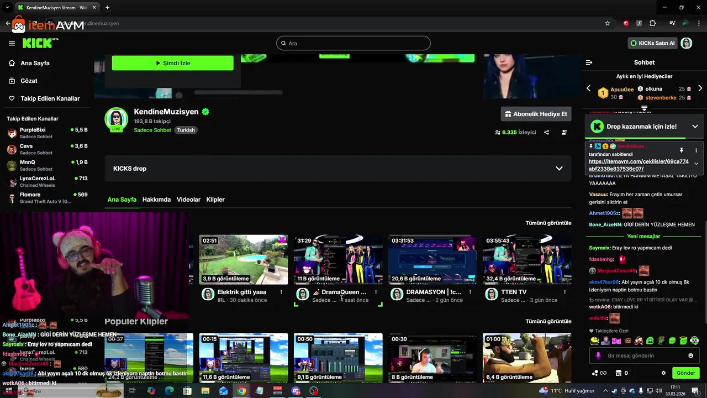Open the Chrome tab list dropdown
Viewport: 707px width, 398px height.
7,7
